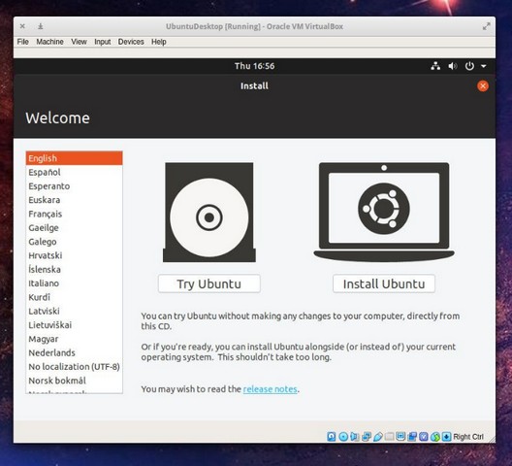Choose Norsk bokmål from the language list

(x=74, y=381)
